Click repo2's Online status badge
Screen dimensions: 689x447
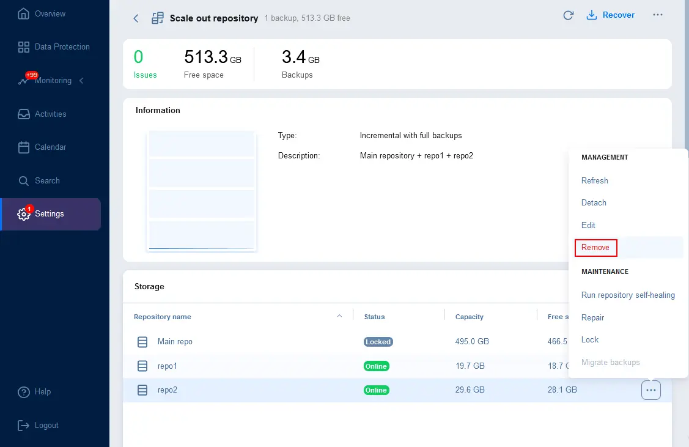(x=376, y=390)
